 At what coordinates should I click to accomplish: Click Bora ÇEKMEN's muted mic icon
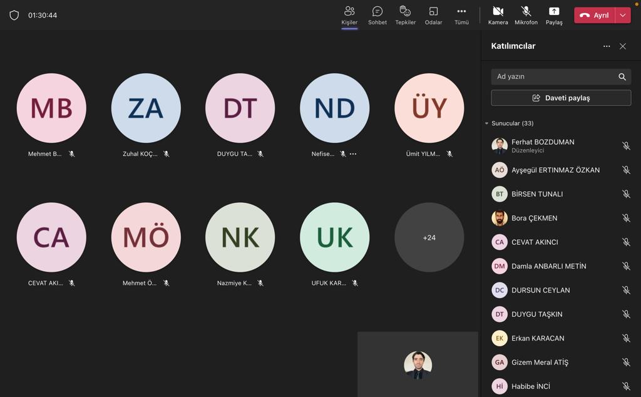(626, 218)
